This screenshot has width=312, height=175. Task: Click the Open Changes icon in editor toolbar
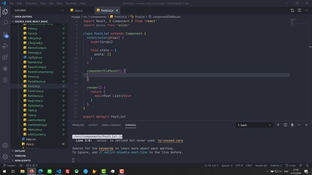[x=292, y=10]
